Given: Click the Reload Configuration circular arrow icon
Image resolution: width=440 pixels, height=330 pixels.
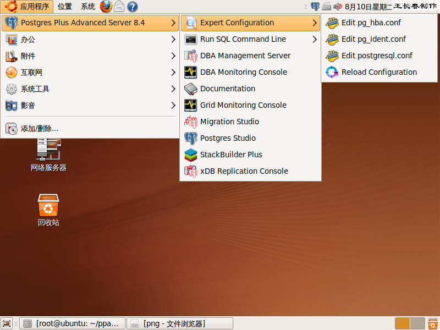Looking at the screenshot, I should click(x=332, y=72).
